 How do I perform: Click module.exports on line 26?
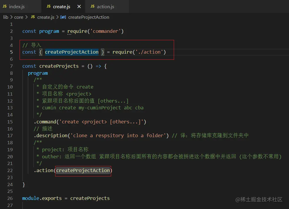tap(42, 198)
